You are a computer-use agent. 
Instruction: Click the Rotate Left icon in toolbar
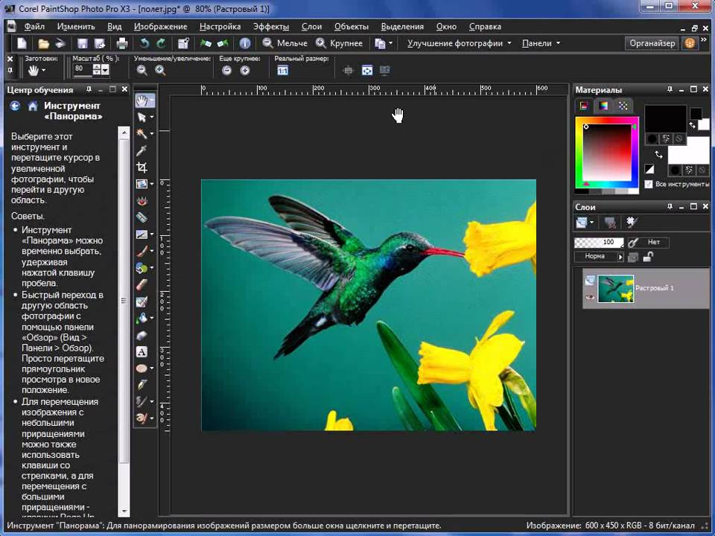[206, 43]
